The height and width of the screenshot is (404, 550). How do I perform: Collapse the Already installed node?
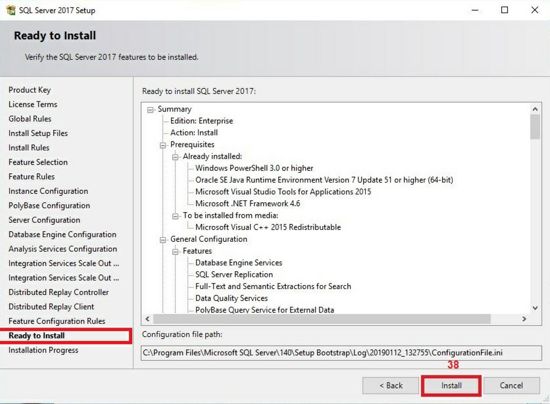pyautogui.click(x=175, y=157)
